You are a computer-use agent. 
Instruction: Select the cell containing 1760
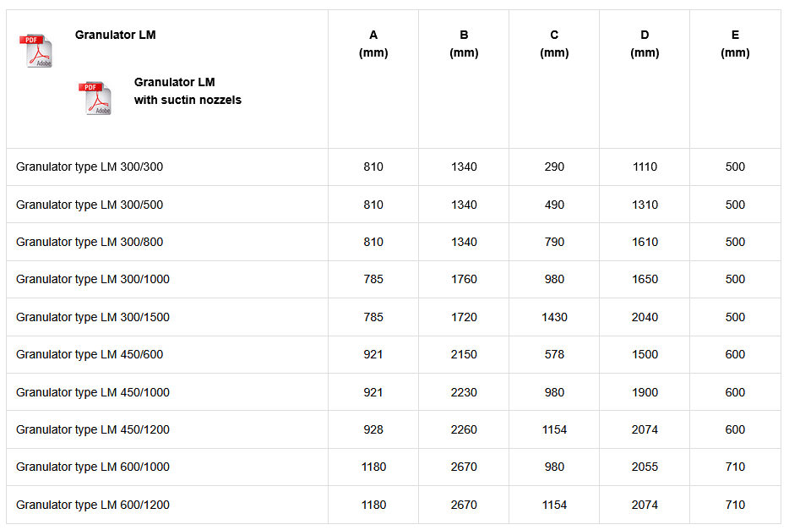(x=464, y=279)
